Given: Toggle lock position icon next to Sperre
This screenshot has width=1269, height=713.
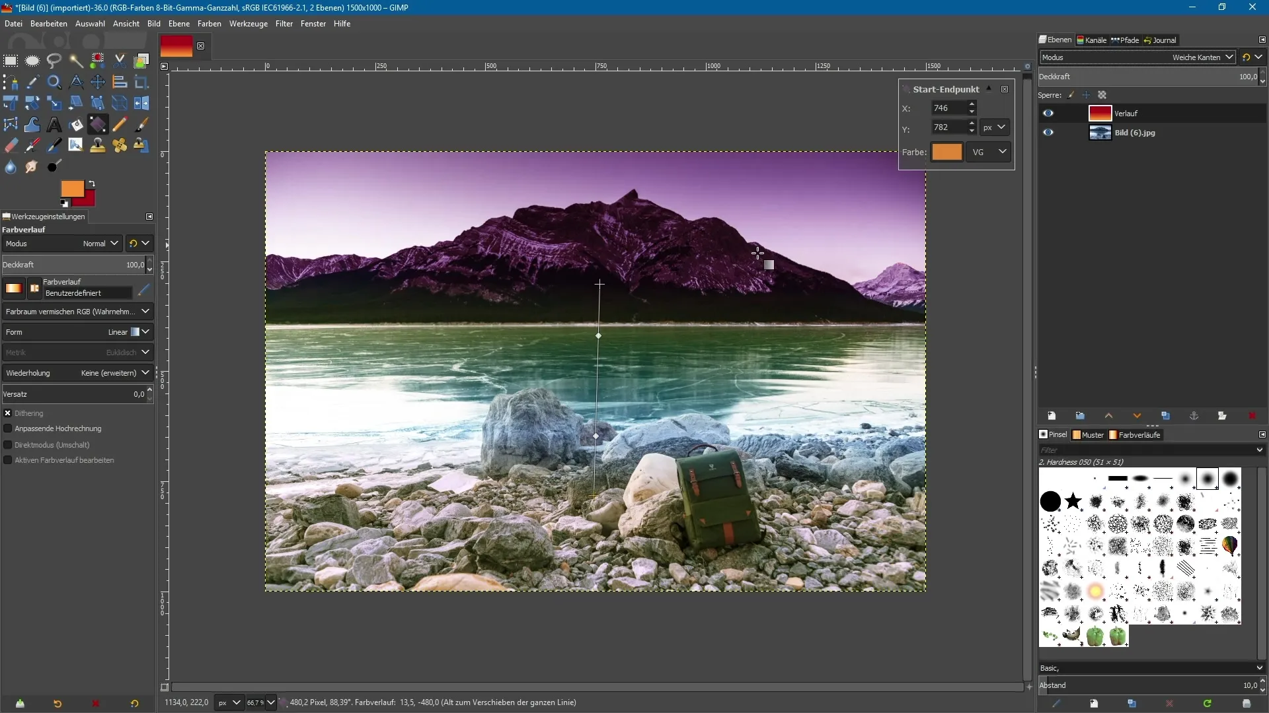Looking at the screenshot, I should pyautogui.click(x=1086, y=95).
